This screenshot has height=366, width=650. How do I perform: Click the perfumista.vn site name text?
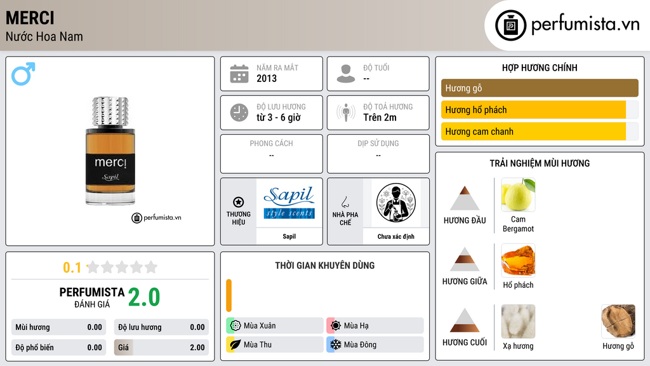click(585, 25)
